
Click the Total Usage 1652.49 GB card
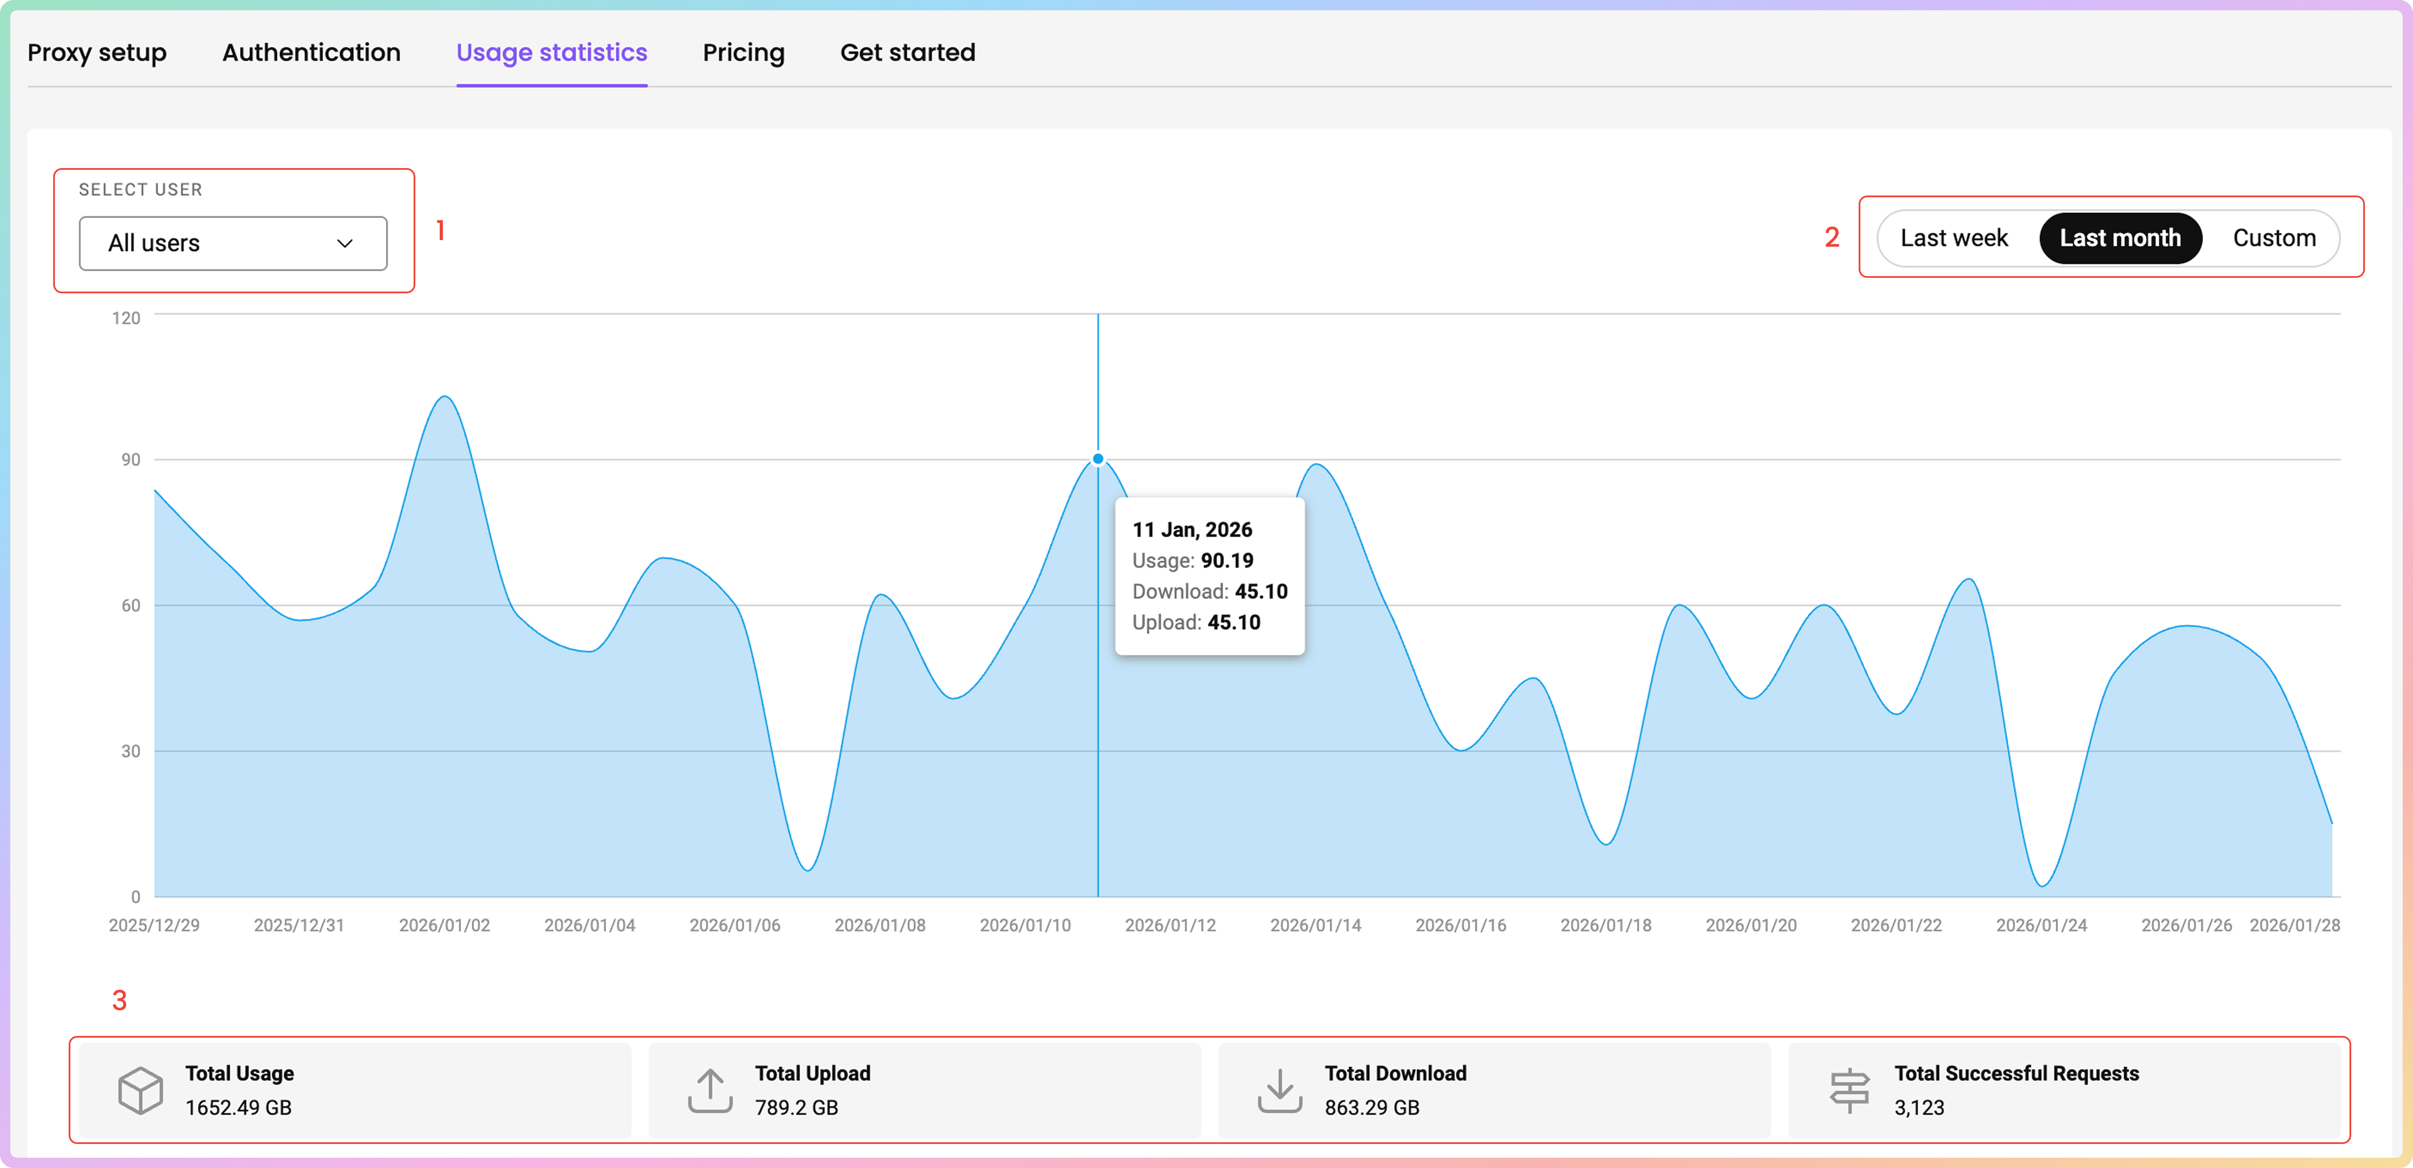354,1090
